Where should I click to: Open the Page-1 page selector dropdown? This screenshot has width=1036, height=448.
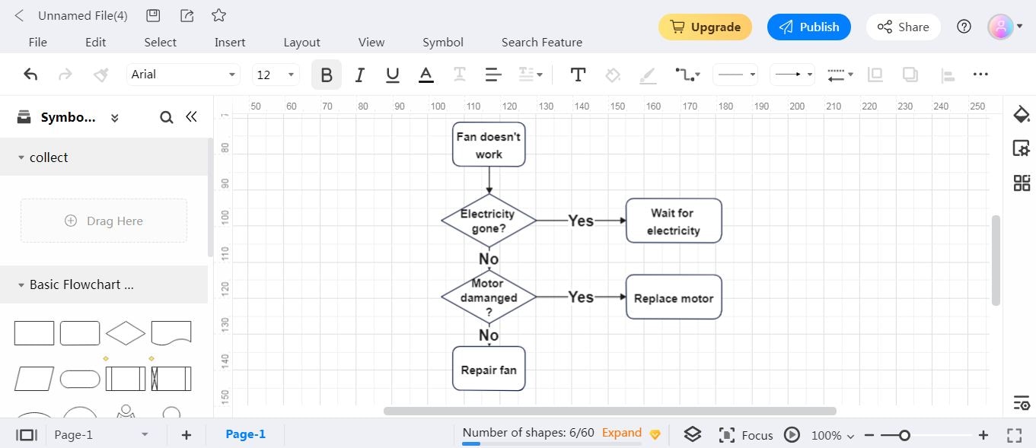tap(101, 435)
